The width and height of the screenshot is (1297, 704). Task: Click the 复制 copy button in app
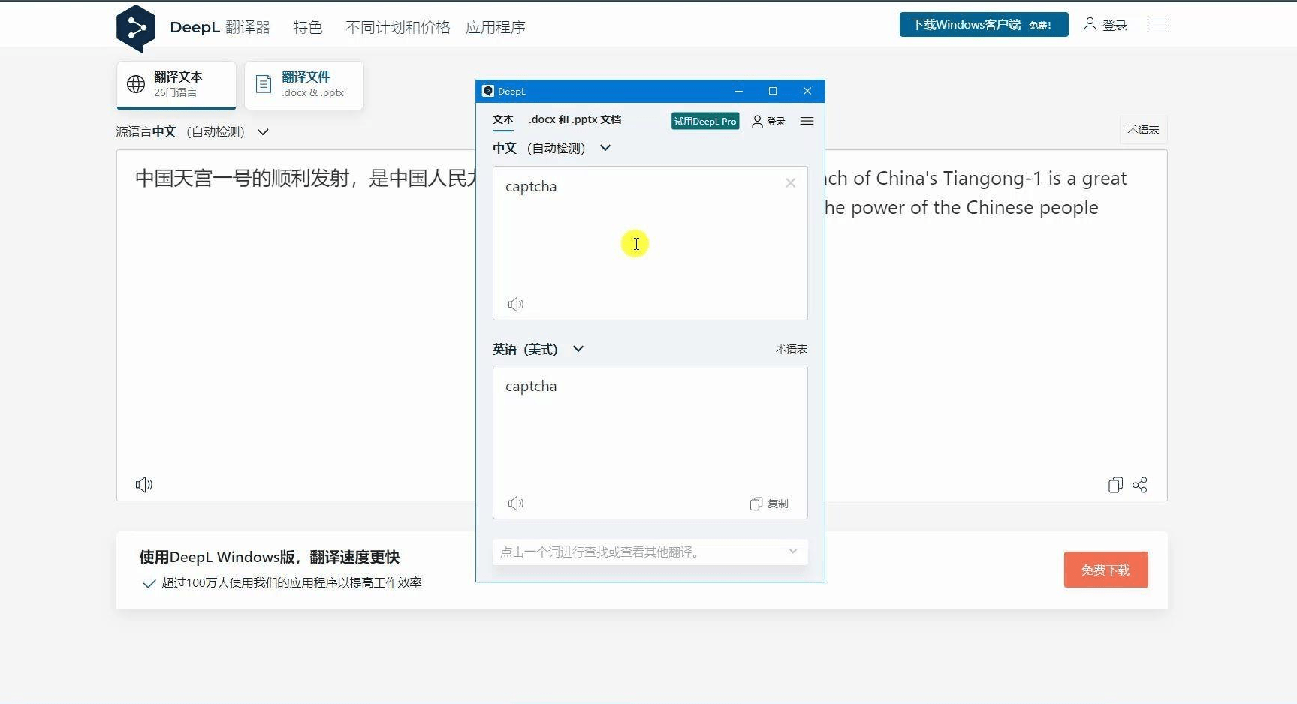pos(769,504)
